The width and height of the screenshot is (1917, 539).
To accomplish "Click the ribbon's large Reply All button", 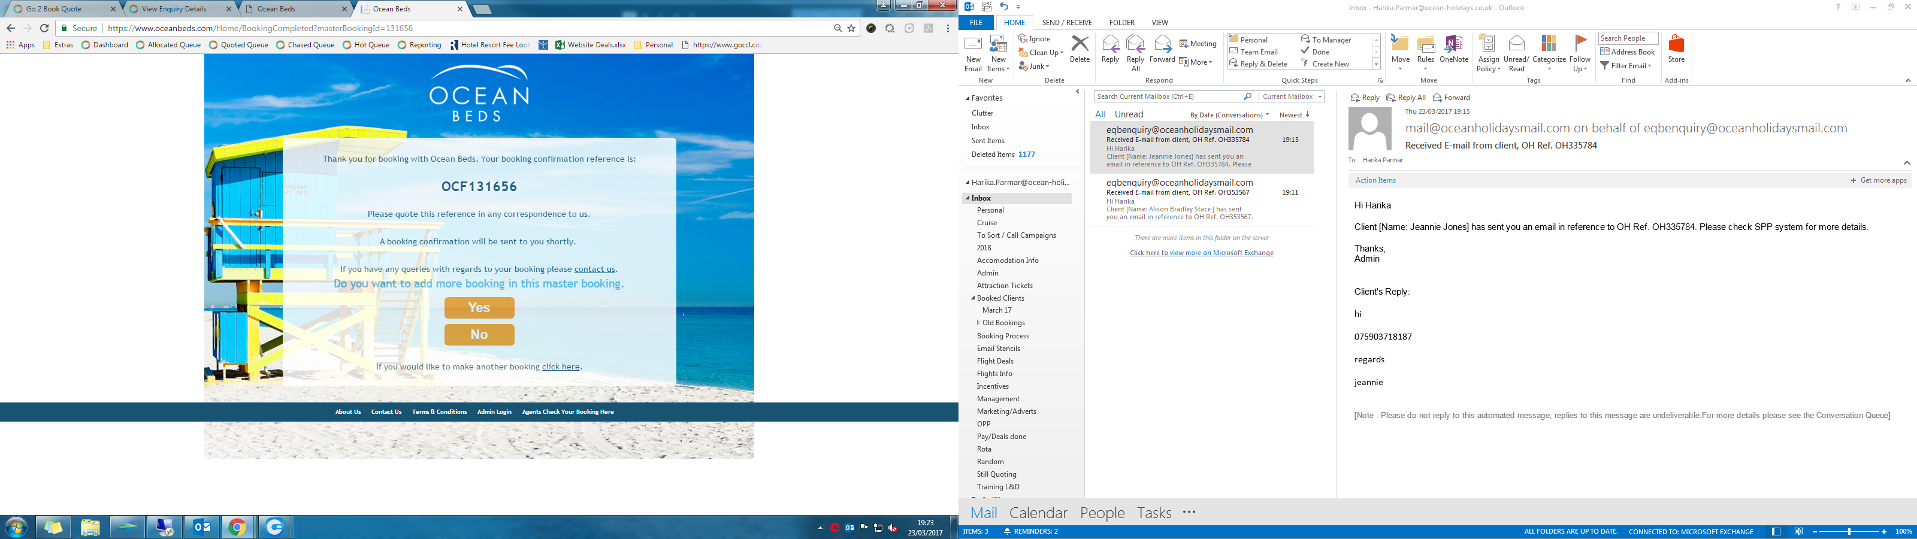I will (x=1136, y=53).
